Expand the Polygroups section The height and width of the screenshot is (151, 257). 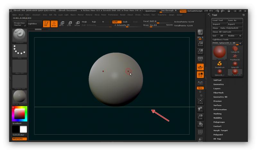tap(219, 122)
